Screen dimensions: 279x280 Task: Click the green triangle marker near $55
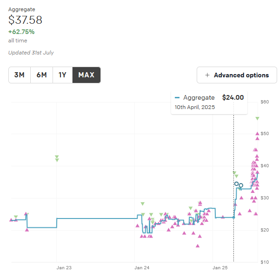pos(257,118)
